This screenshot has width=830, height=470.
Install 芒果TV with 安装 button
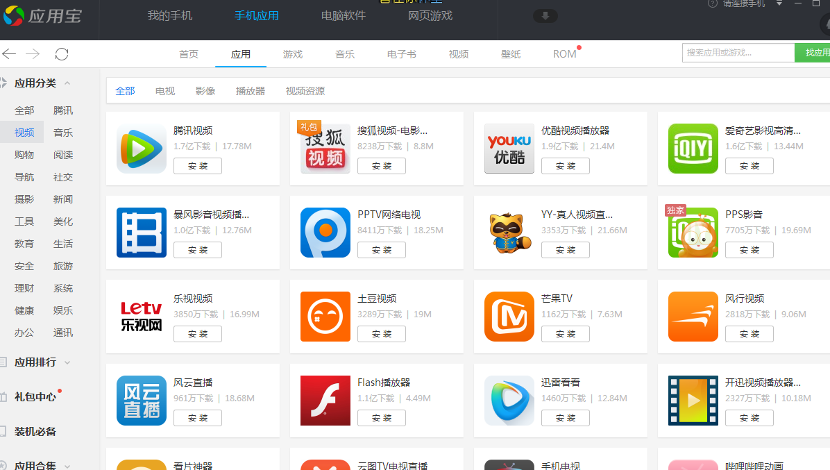tap(566, 334)
